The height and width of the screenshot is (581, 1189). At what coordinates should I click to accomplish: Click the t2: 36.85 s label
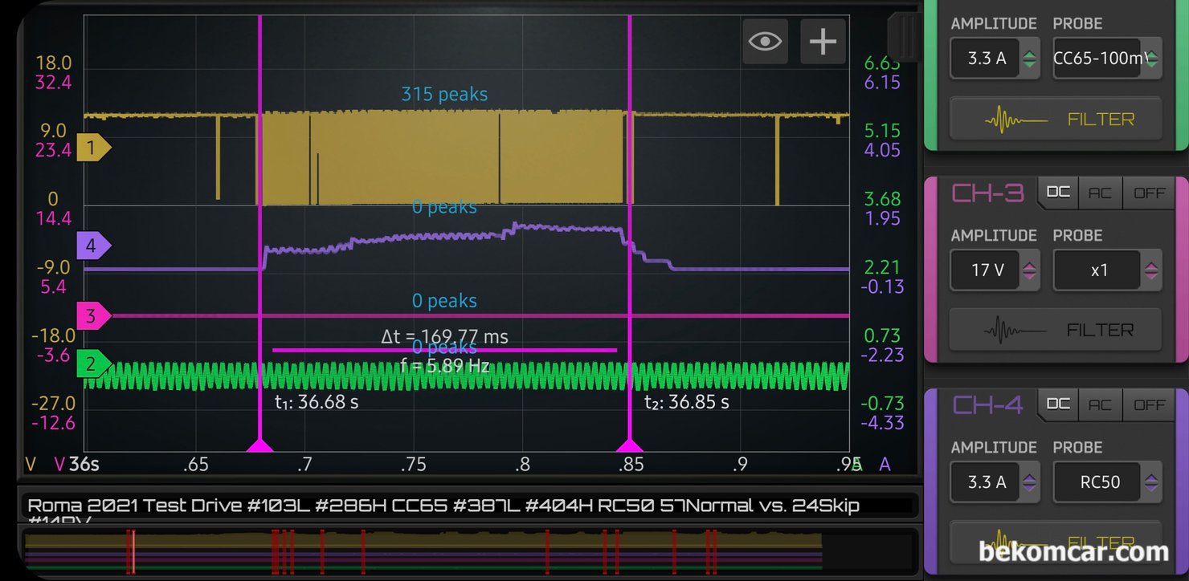tap(687, 402)
